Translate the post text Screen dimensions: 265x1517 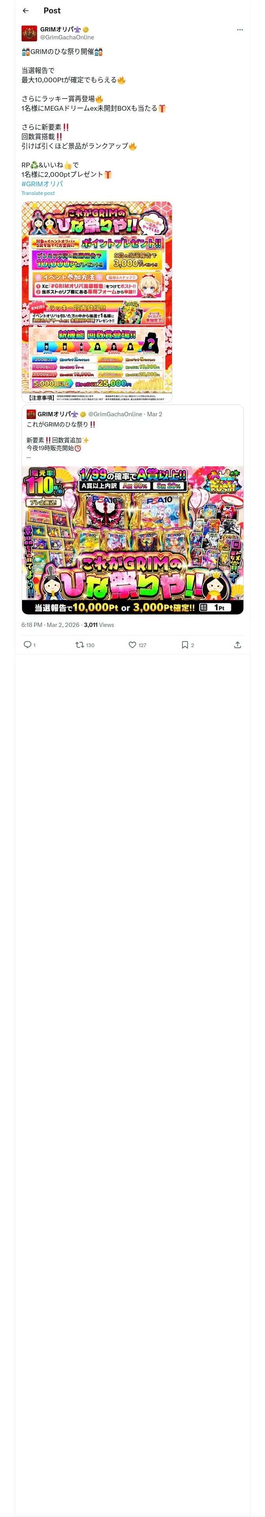38,193
